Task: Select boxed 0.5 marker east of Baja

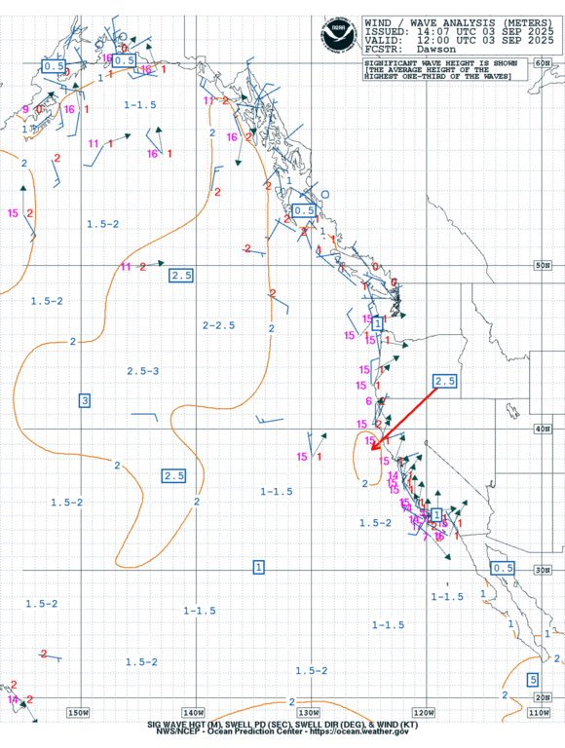Action: (x=503, y=568)
